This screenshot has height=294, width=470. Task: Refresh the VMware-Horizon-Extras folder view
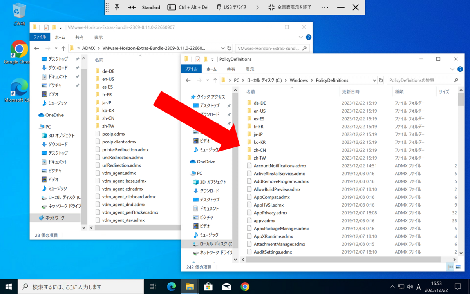(x=229, y=48)
